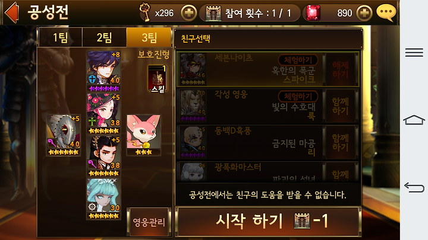The height and width of the screenshot is (240, 428).
Task: Select the pink fox pet portrait
Action: (x=144, y=135)
